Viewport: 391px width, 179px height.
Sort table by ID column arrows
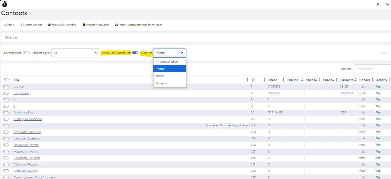coord(264,80)
